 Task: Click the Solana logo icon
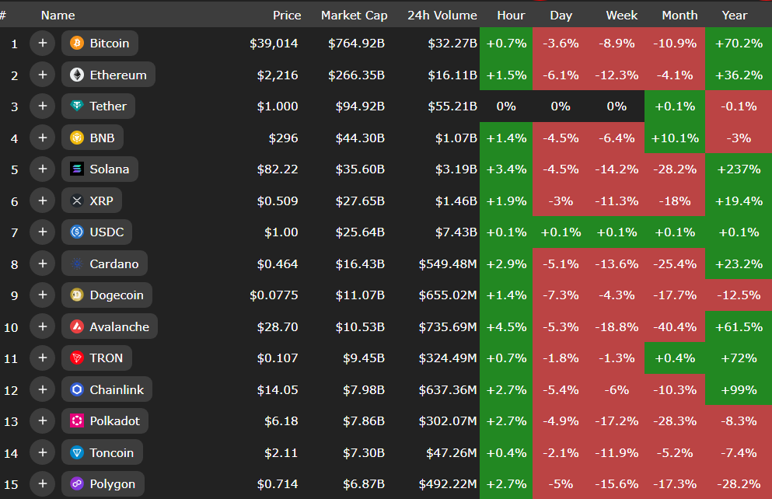click(76, 169)
